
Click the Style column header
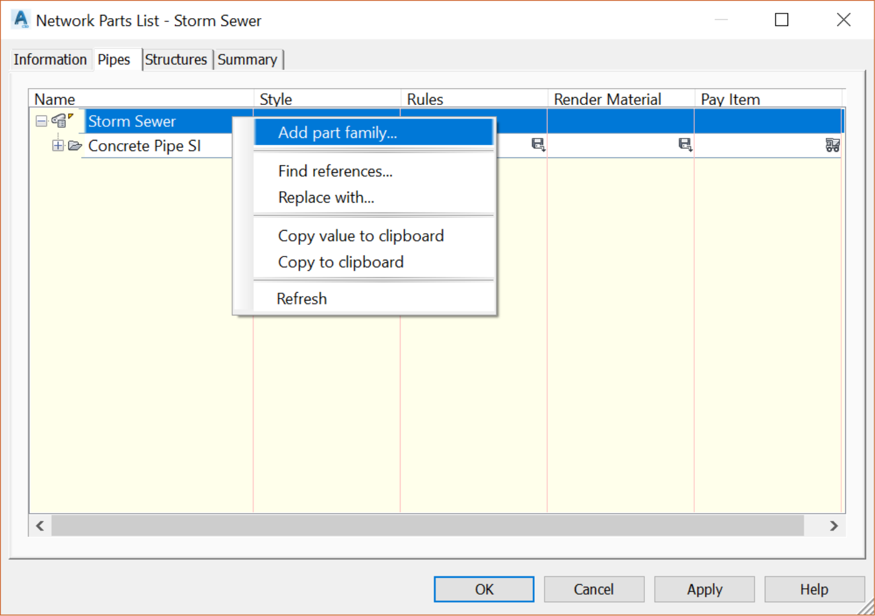(327, 99)
